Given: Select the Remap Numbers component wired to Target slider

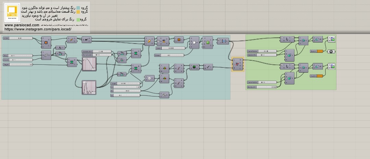Looking at the screenshot, I should click(72, 62).
